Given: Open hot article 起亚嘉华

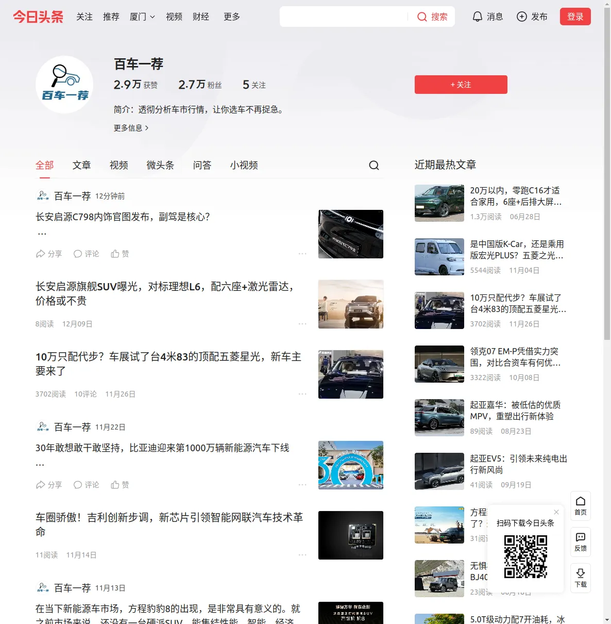Looking at the screenshot, I should click(515, 410).
